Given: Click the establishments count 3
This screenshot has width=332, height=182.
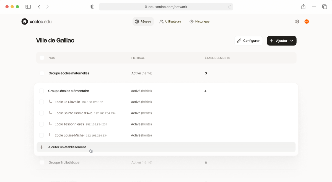Looking at the screenshot, I should coord(206,73).
